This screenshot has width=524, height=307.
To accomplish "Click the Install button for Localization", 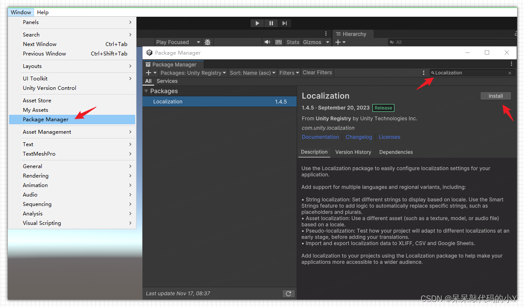I will pos(496,96).
